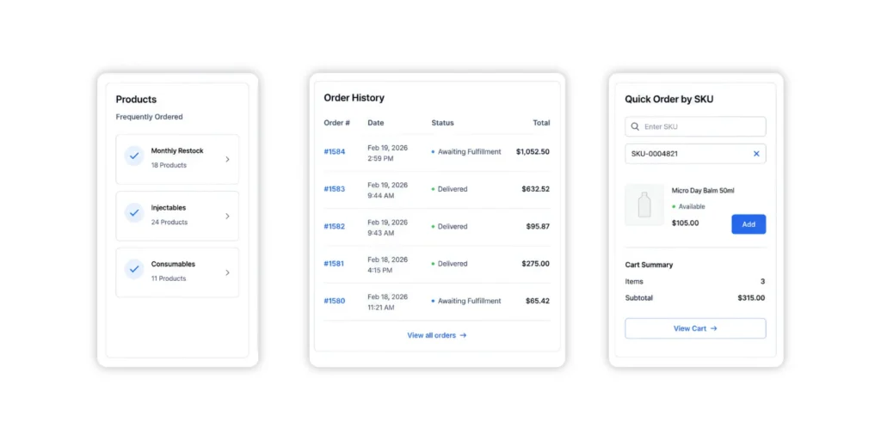Click the 18 Products count

(x=169, y=166)
